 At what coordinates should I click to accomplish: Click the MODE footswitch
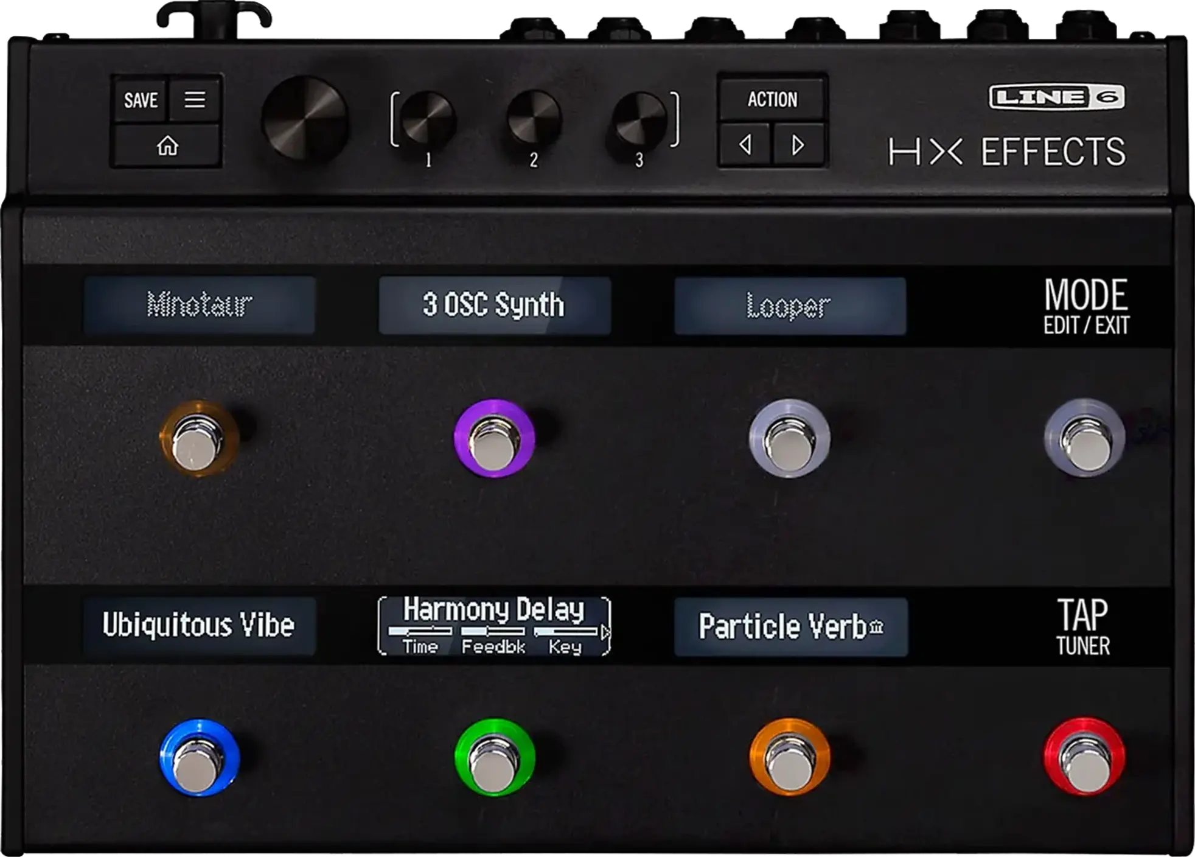(1085, 438)
